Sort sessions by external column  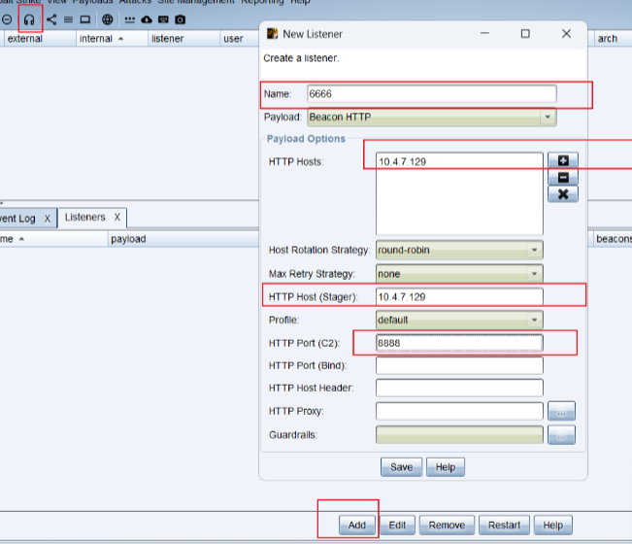click(x=40, y=39)
